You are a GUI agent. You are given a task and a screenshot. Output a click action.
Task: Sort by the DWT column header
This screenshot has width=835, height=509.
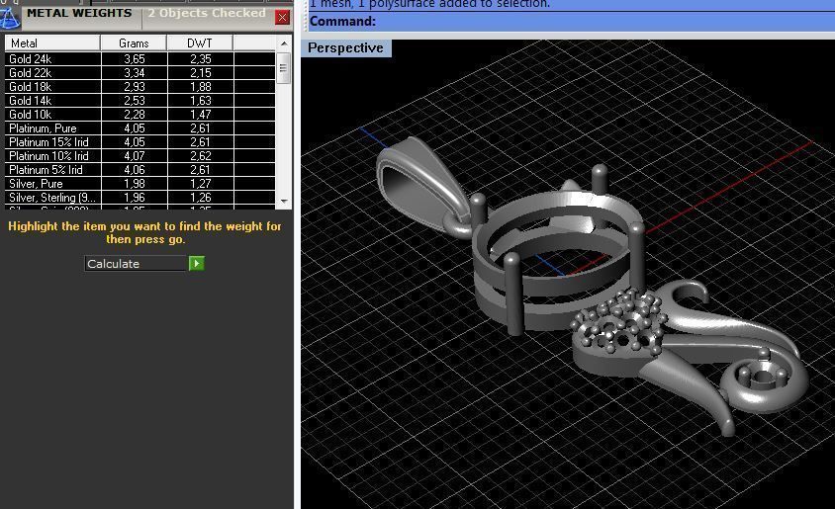pyautogui.click(x=200, y=43)
